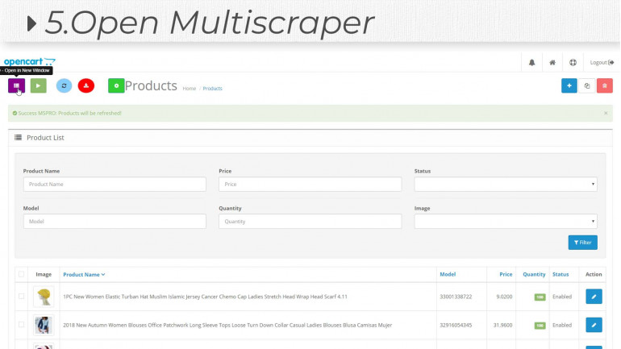Click Home breadcrumb link
Image resolution: width=621 pixels, height=349 pixels.
pyautogui.click(x=190, y=88)
